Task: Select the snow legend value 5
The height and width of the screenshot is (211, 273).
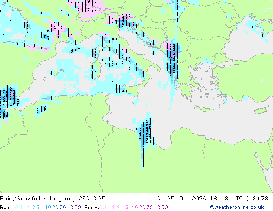Action: (x=127, y=208)
